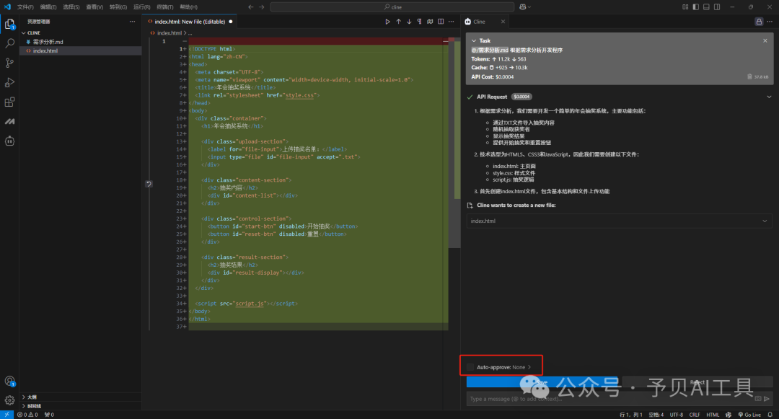This screenshot has width=779, height=419.
Task: Open the Cline robot icon in activity bar
Action: [9, 141]
